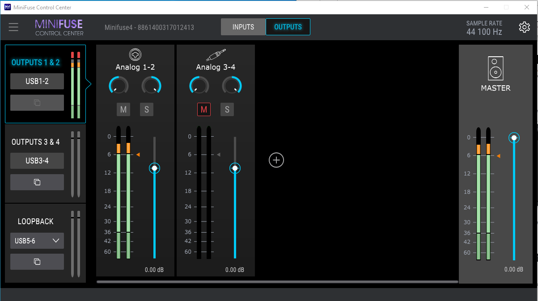538x301 pixels.
Task: Switch to the INPUTS tab
Action: tap(243, 27)
